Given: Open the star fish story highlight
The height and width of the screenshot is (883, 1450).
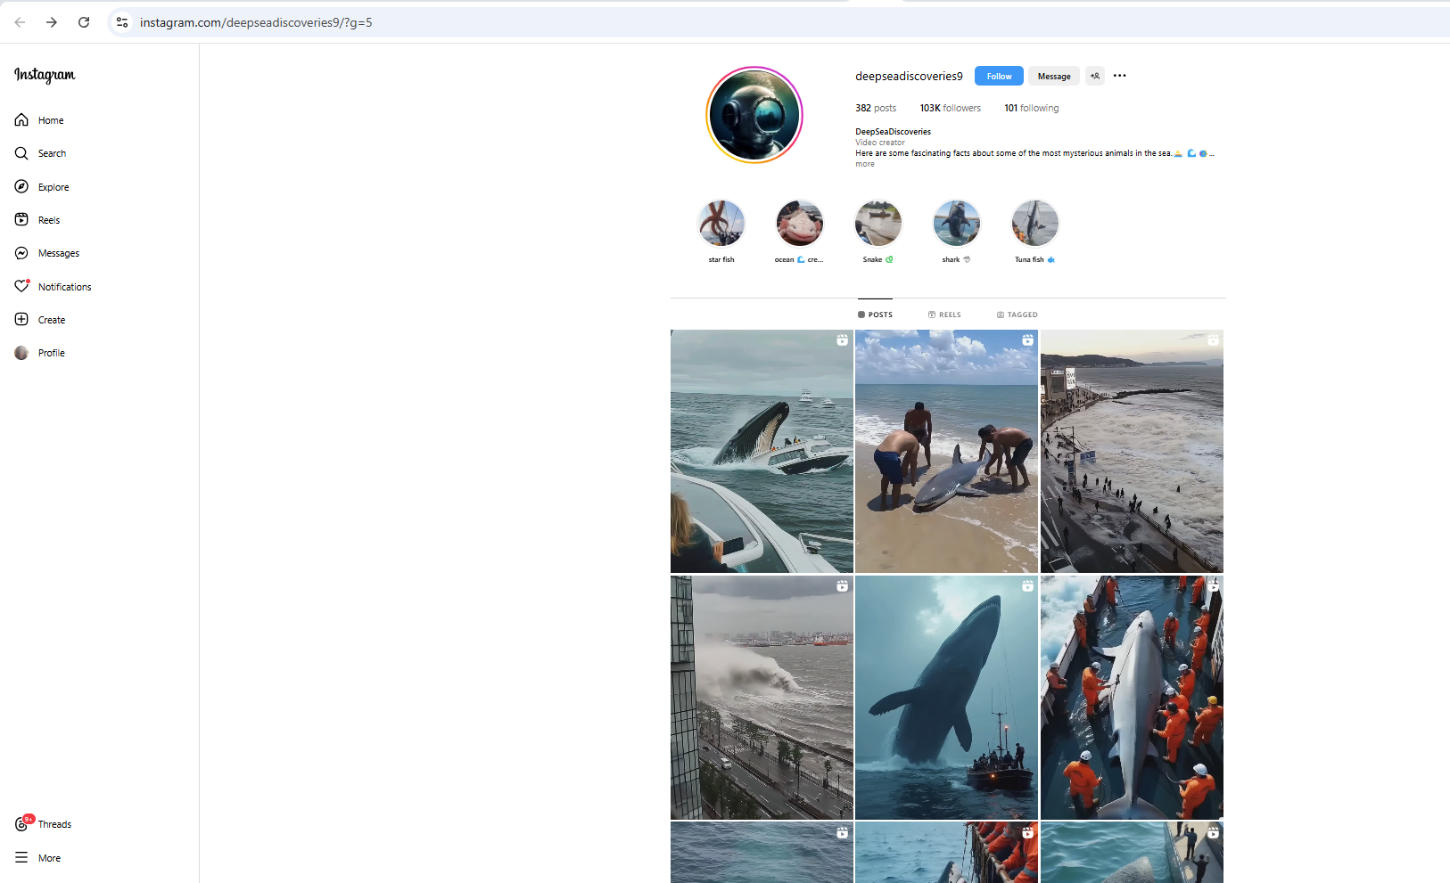Looking at the screenshot, I should tap(721, 224).
